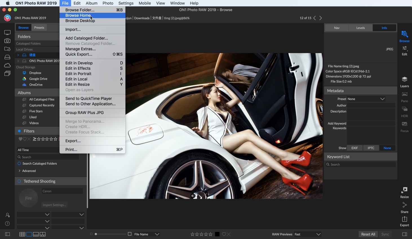
Task: Switch to the Nav tab
Action: pos(337,28)
